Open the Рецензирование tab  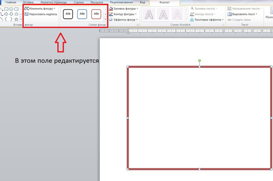click(x=121, y=3)
